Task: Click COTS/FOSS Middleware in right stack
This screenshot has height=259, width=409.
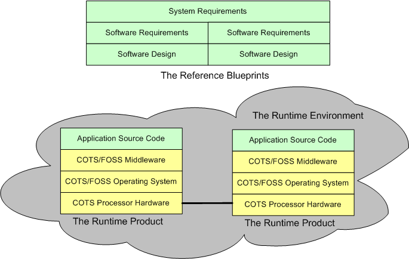Action: (x=293, y=161)
